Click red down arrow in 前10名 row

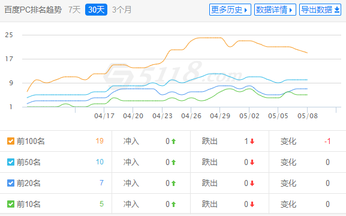tap(252, 204)
